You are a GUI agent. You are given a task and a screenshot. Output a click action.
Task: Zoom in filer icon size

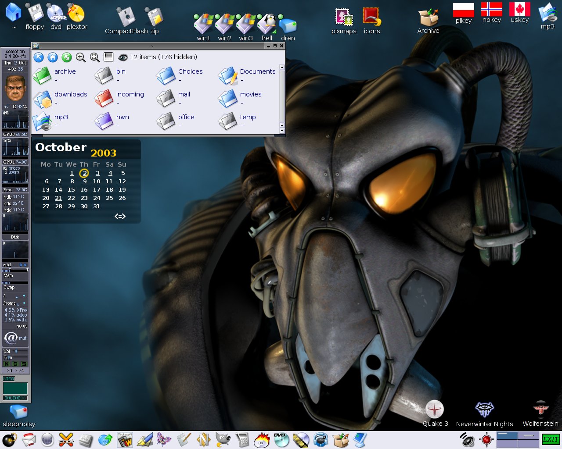pos(81,57)
